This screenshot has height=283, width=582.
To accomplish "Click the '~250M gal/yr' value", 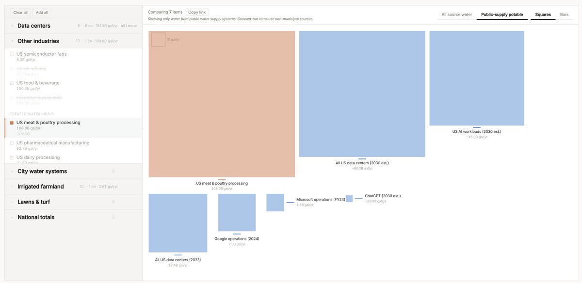I will pos(375,201).
